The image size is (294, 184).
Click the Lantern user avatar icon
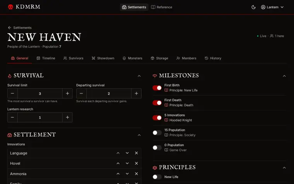tap(263, 7)
